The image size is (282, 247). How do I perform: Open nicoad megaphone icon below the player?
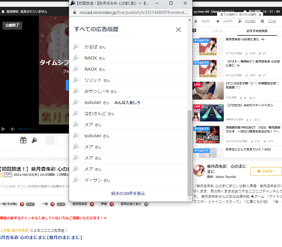[x=34, y=140]
